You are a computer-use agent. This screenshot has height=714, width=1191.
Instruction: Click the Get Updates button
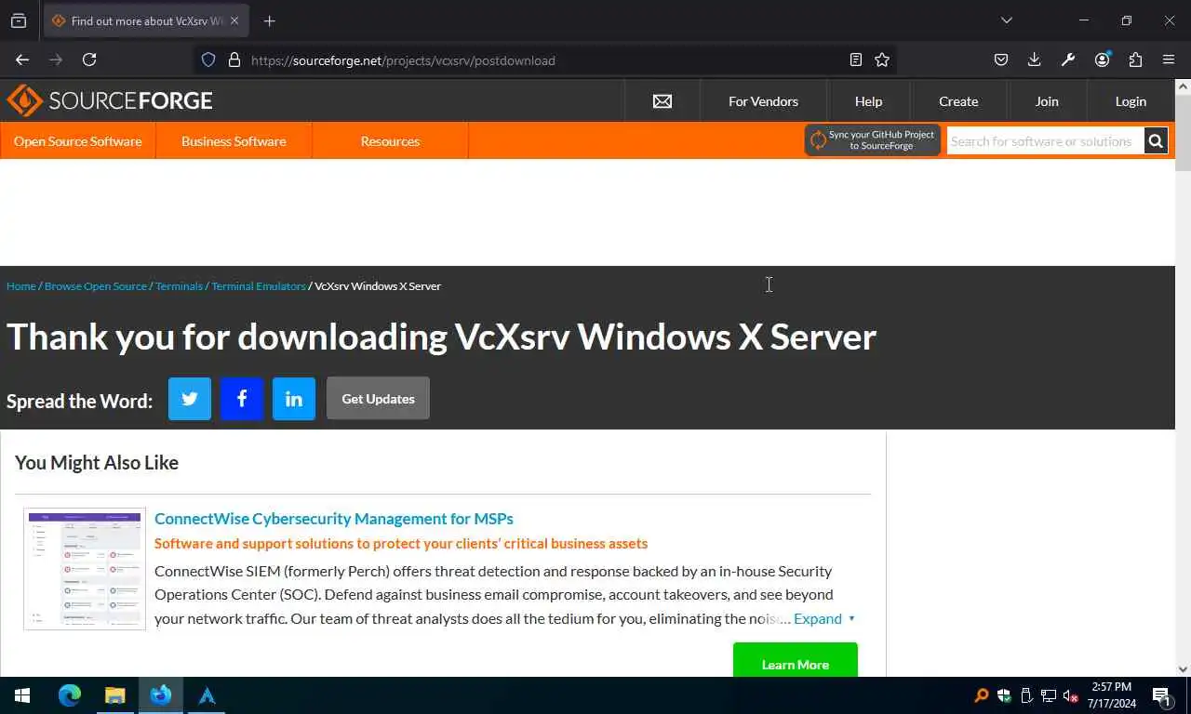click(378, 399)
